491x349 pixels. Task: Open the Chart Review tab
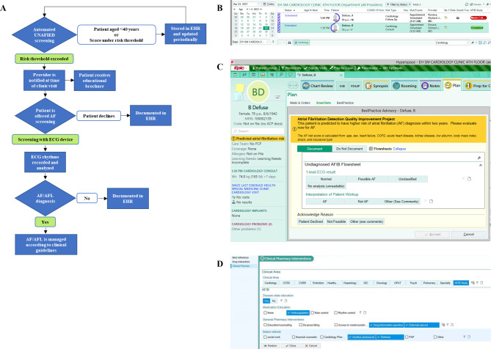point(319,86)
